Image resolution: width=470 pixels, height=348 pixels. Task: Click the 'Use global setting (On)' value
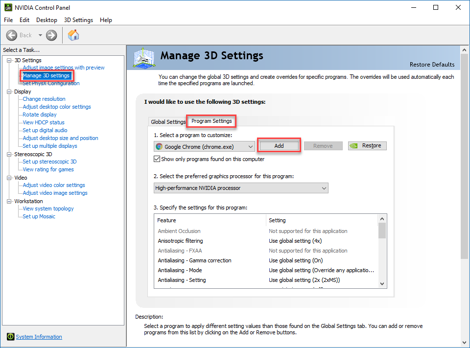pyautogui.click(x=296, y=260)
